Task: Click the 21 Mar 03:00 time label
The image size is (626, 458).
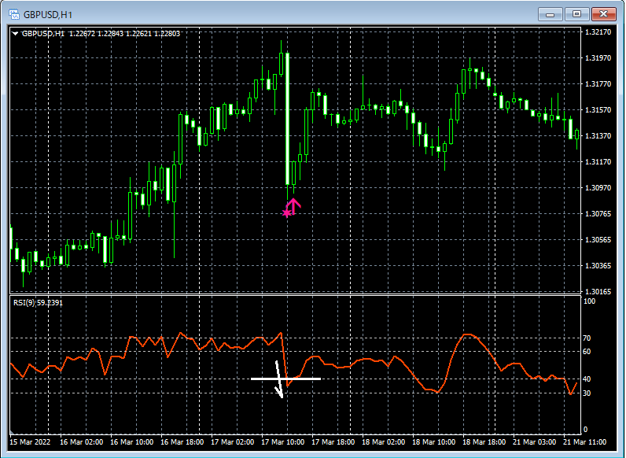Action: click(534, 442)
